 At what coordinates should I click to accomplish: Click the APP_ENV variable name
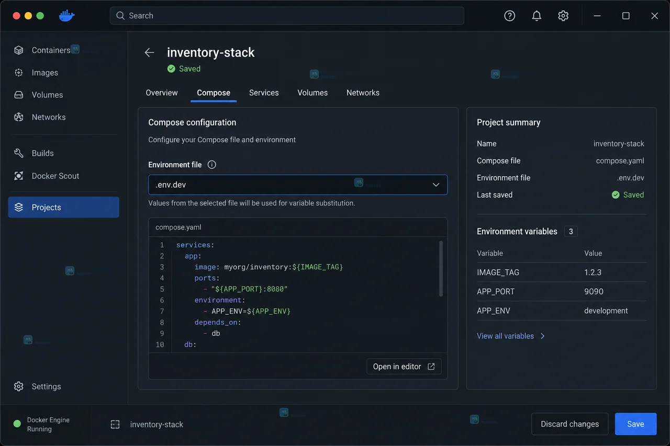494,311
